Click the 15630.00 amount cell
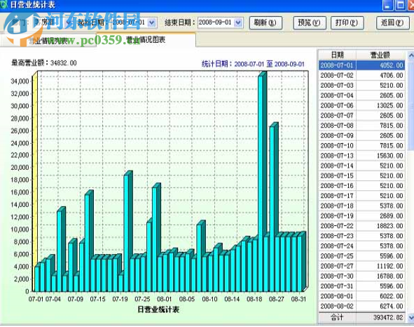This screenshot has width=414, height=327. pos(380,156)
